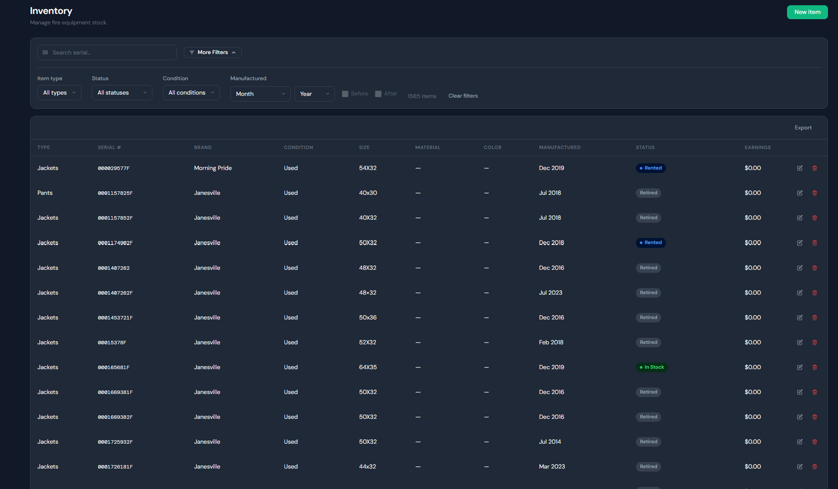This screenshot has width=838, height=489.
Task: Select the 64X35 size cell
Action: coord(368,367)
